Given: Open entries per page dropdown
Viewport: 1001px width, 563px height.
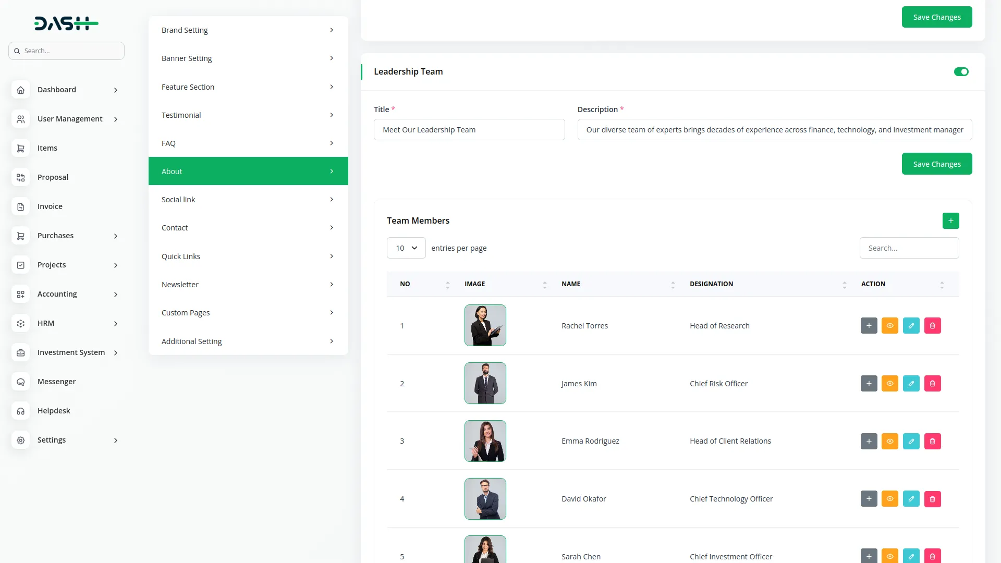Looking at the screenshot, I should click(406, 248).
